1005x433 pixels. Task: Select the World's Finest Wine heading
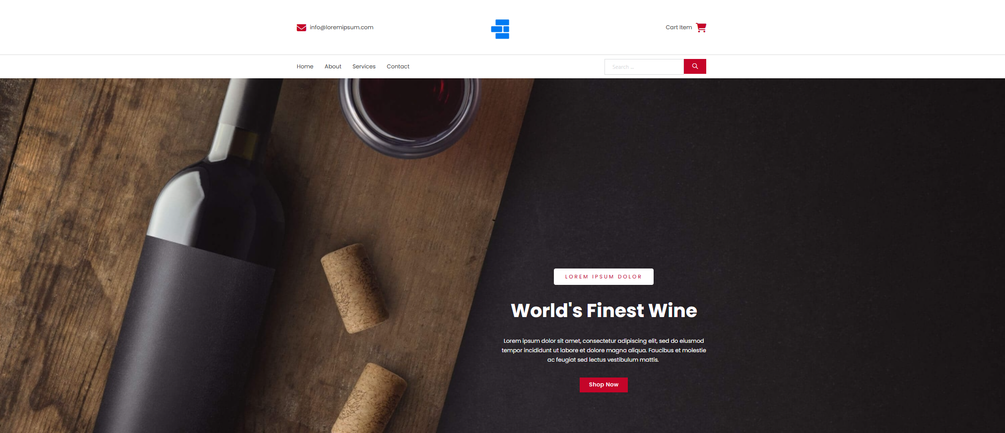click(x=604, y=311)
